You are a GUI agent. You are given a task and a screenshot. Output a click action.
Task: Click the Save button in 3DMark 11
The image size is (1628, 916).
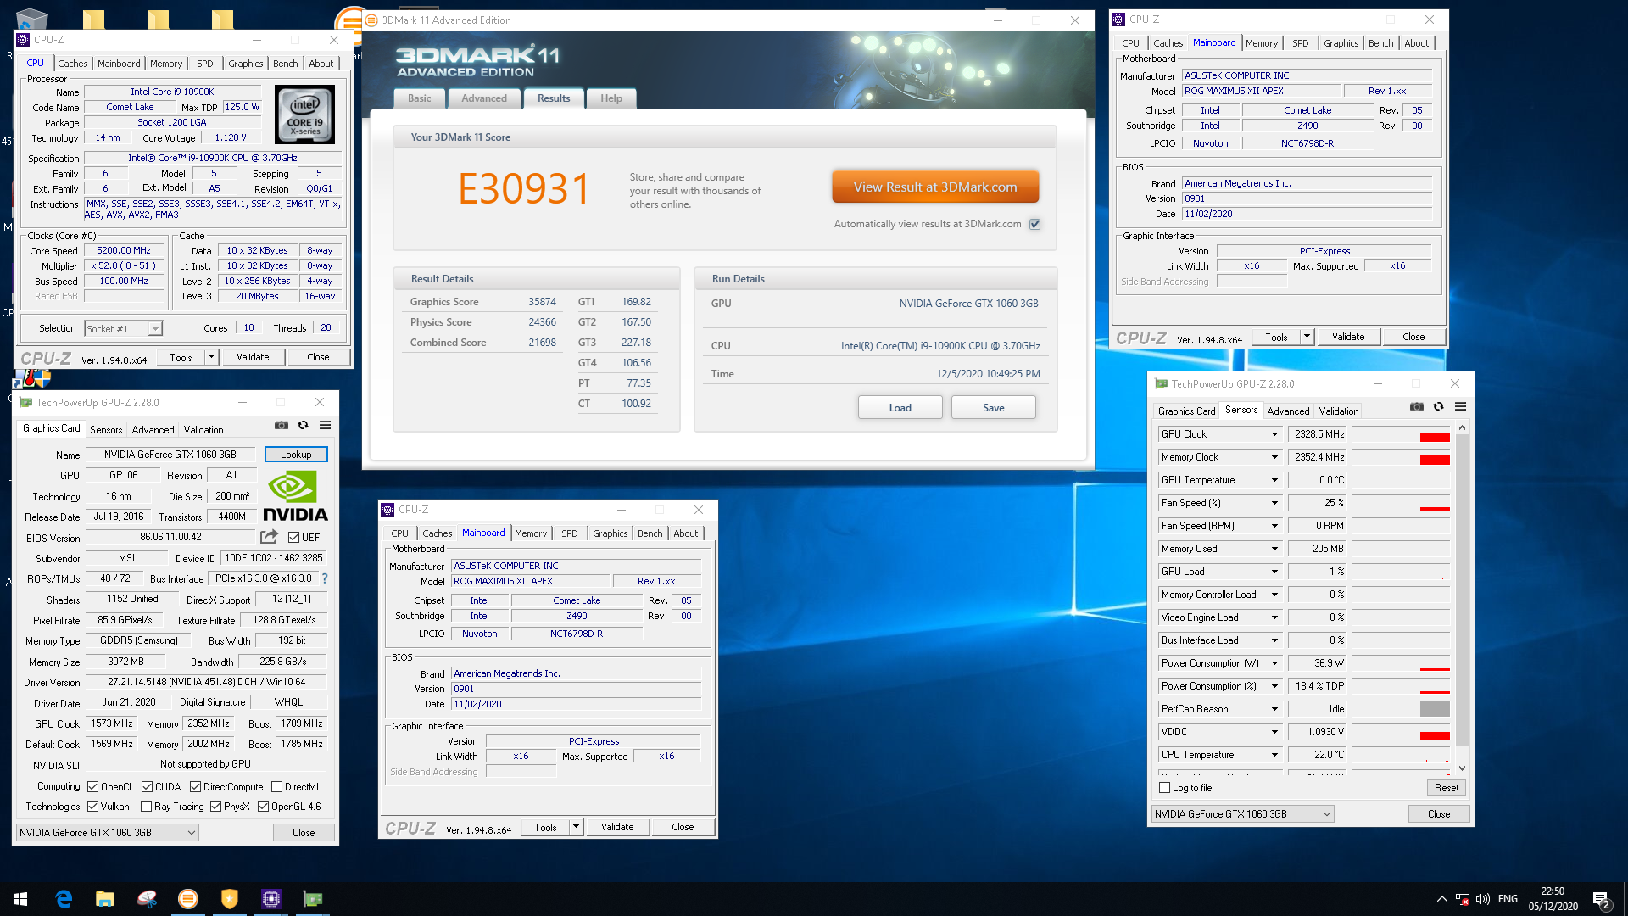(x=994, y=408)
